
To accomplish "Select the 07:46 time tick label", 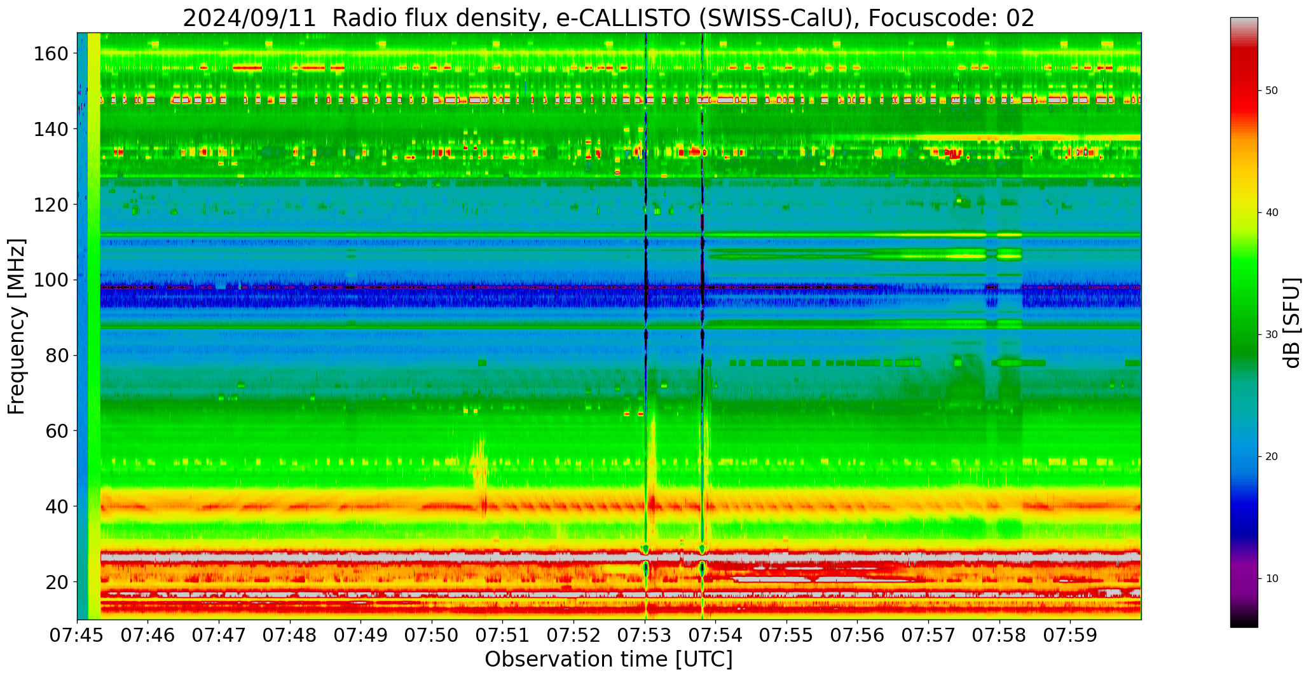I will 148,635.
